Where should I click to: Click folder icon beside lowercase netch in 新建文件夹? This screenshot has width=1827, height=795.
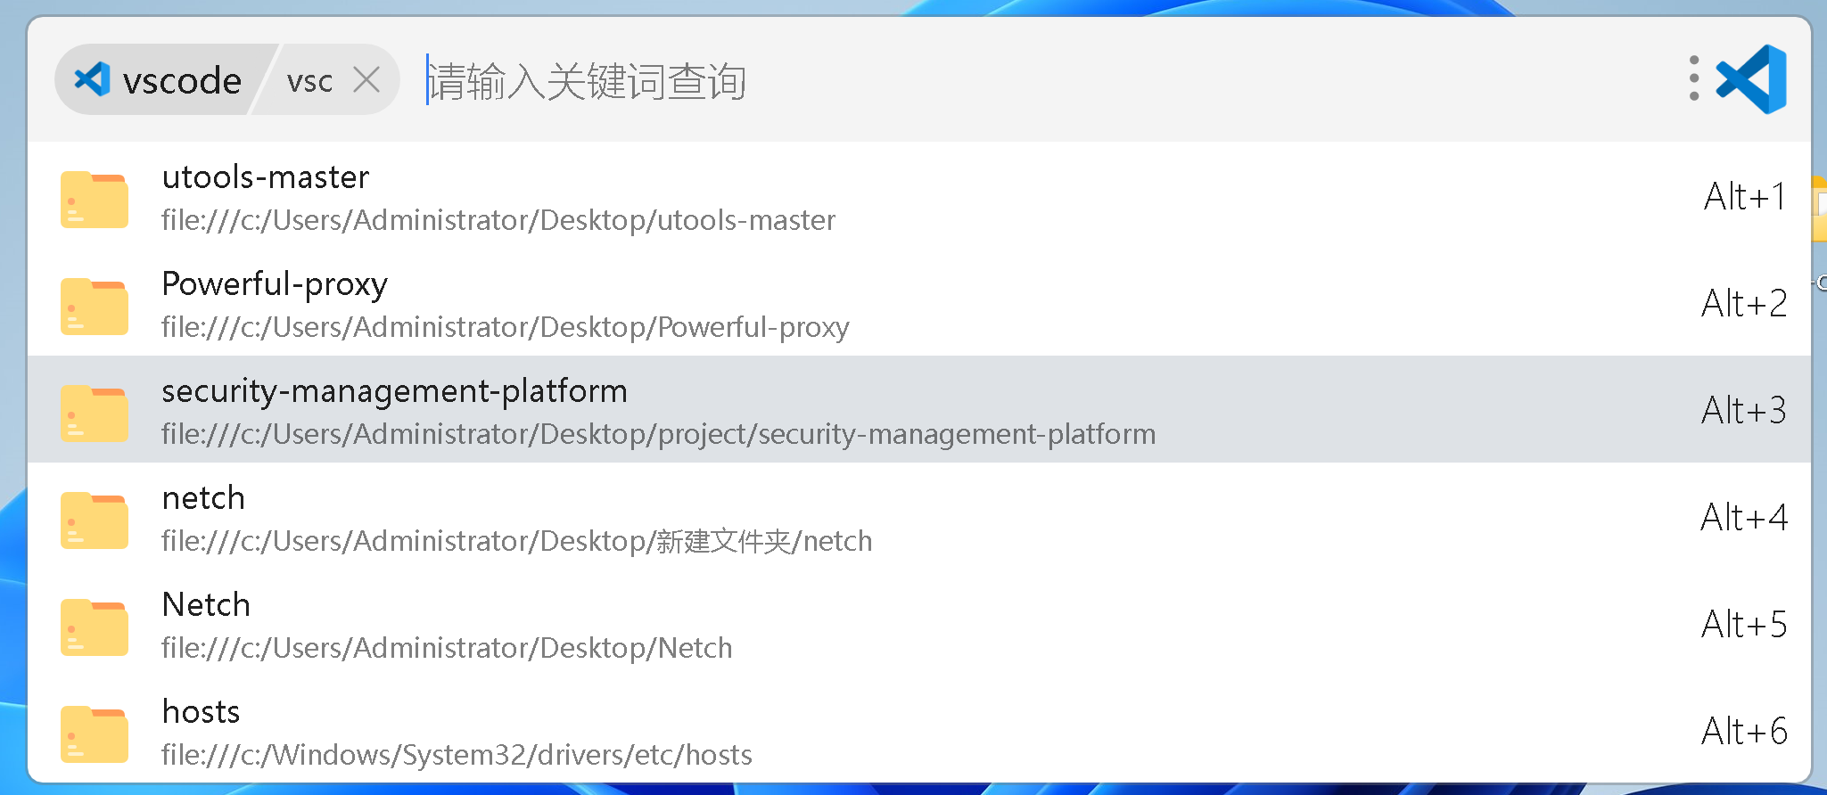point(95,520)
